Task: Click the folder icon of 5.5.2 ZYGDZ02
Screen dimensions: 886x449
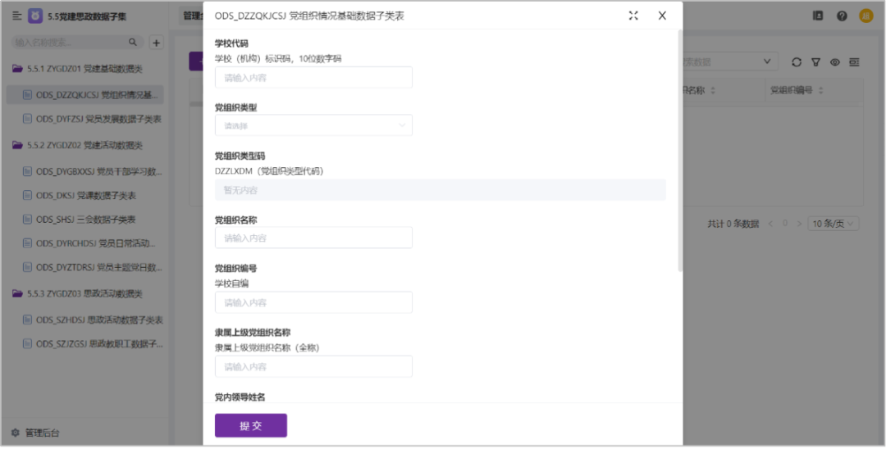Action: 17,145
